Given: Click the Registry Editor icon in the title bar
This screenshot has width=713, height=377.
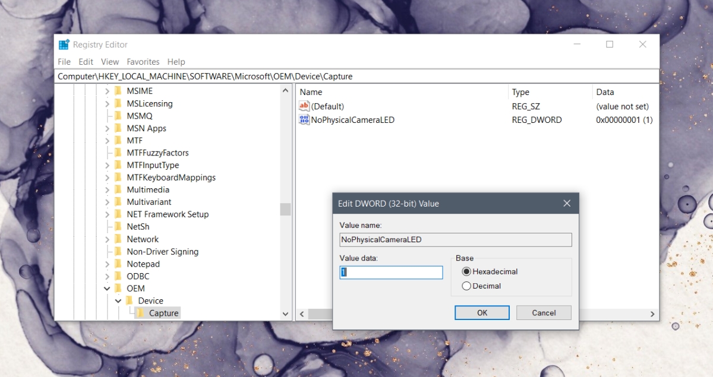Looking at the screenshot, I should [x=64, y=44].
